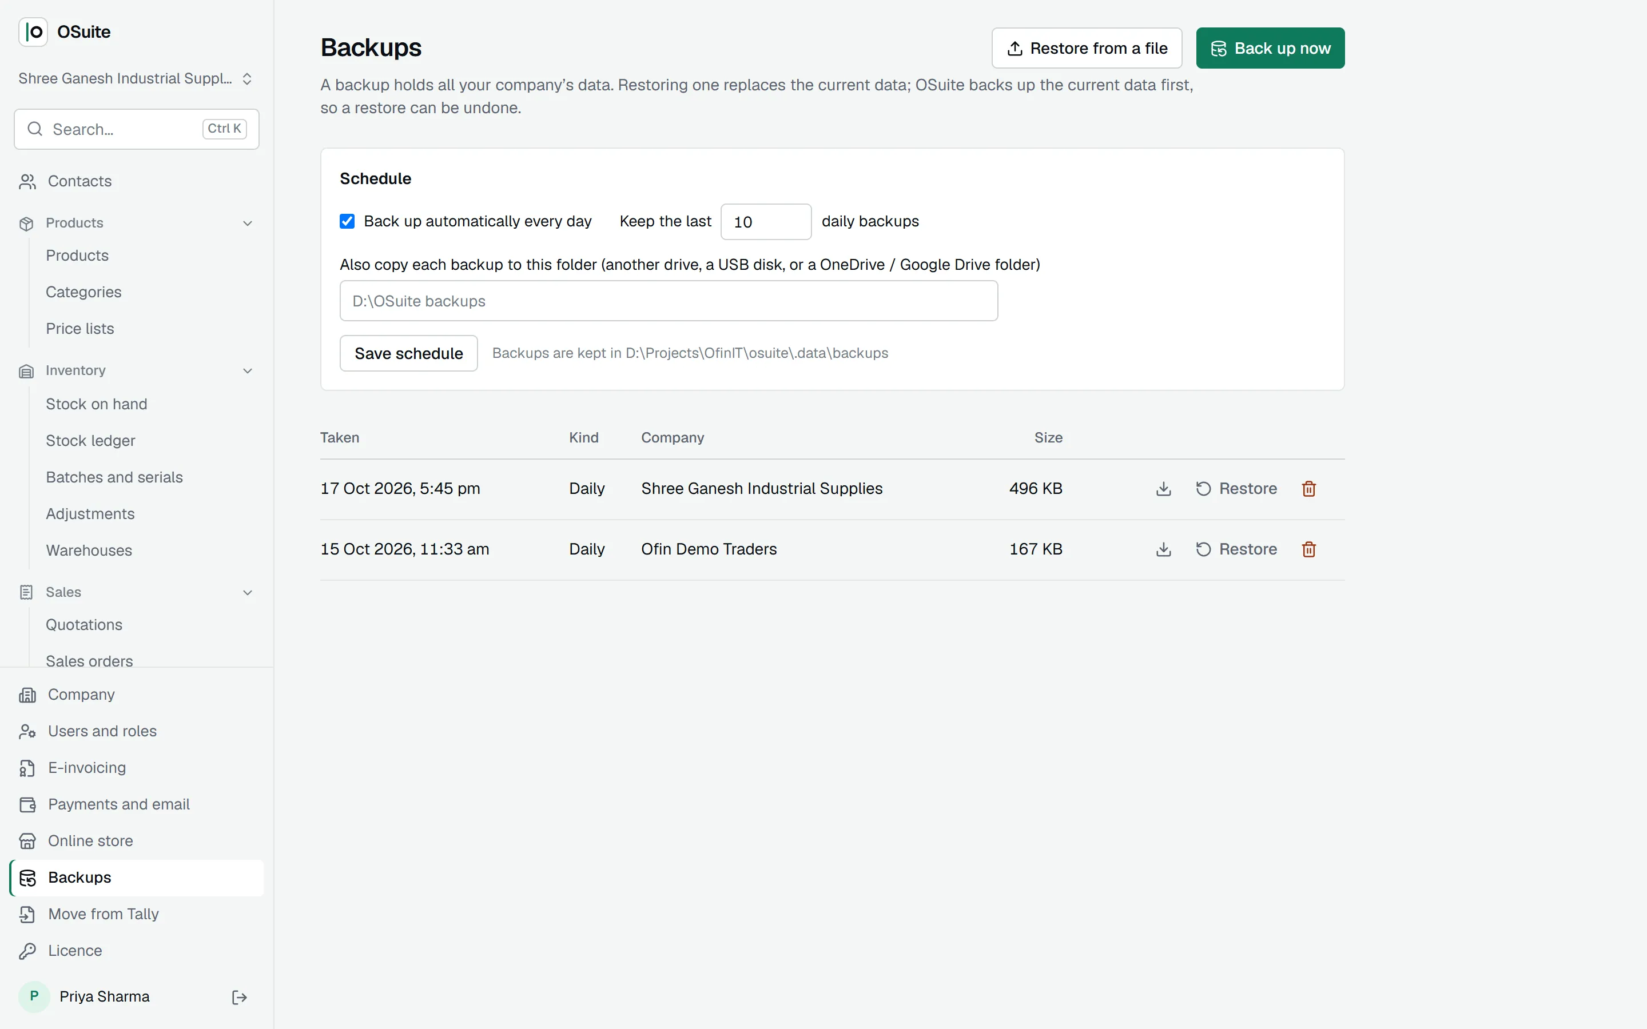This screenshot has width=1647, height=1029.
Task: Go to Users and roles
Action: coord(136,732)
